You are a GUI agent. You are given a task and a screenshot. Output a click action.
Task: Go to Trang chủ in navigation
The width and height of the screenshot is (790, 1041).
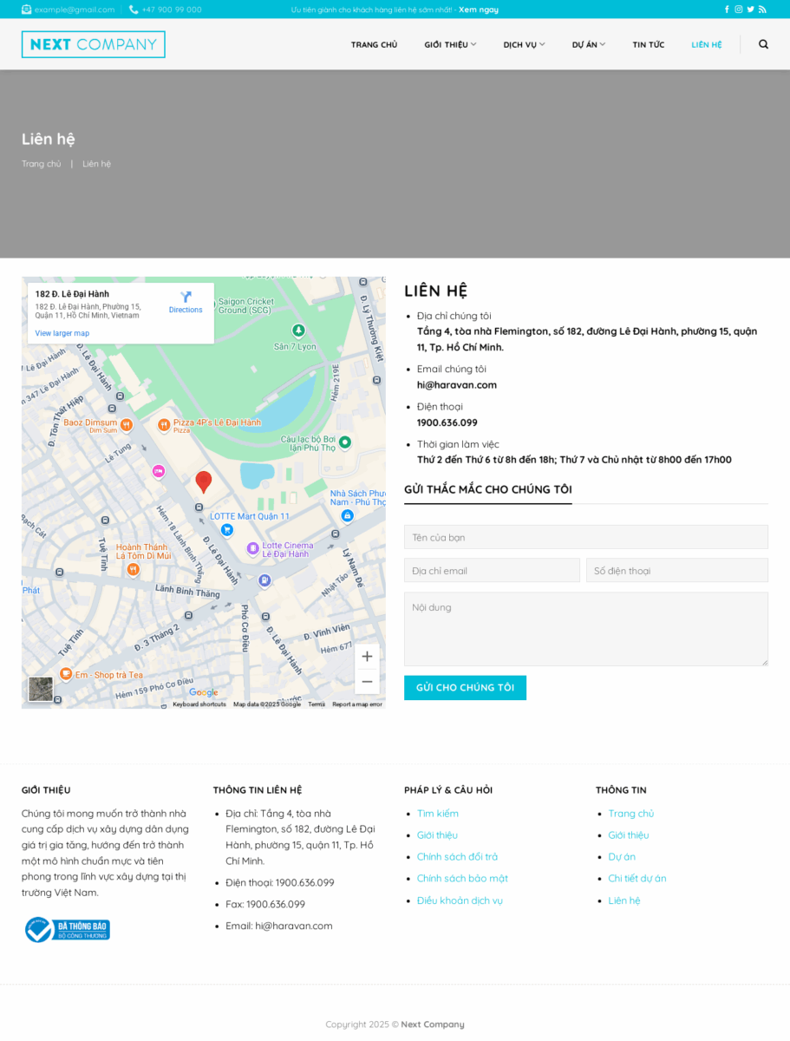[374, 44]
